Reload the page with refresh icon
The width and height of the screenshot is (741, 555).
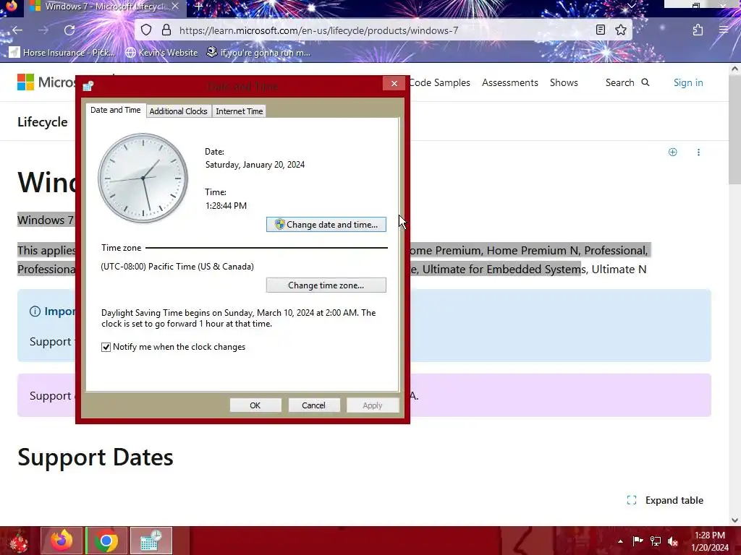click(x=69, y=30)
